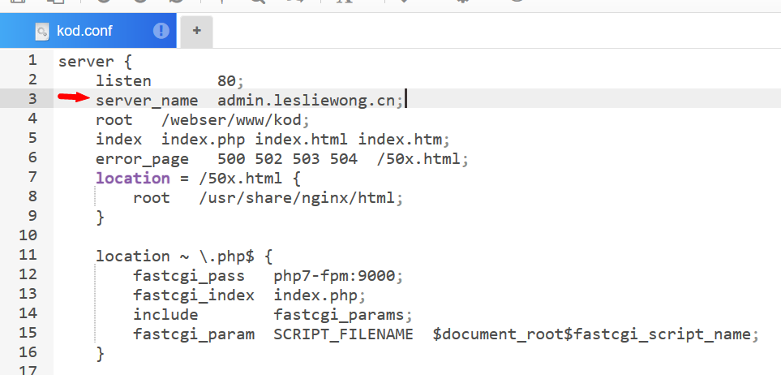The image size is (781, 375).
Task: Click the admin.lesliewong.cn domain text
Action: click(310, 100)
